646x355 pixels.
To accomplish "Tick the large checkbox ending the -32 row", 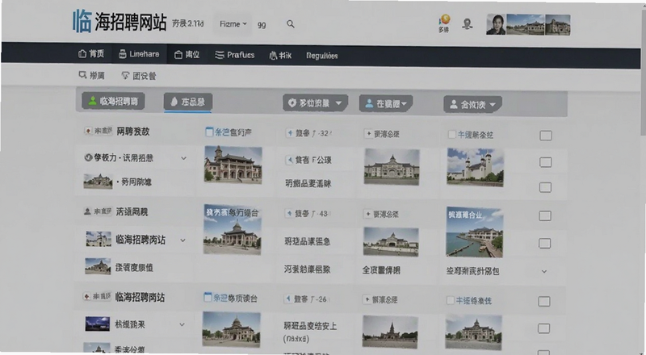I will (546, 136).
